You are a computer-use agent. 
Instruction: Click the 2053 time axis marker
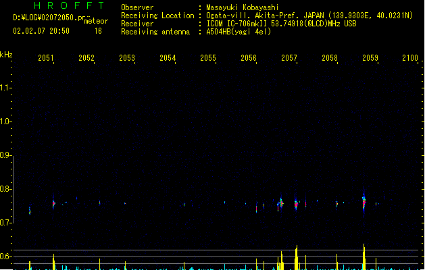pos(127,58)
